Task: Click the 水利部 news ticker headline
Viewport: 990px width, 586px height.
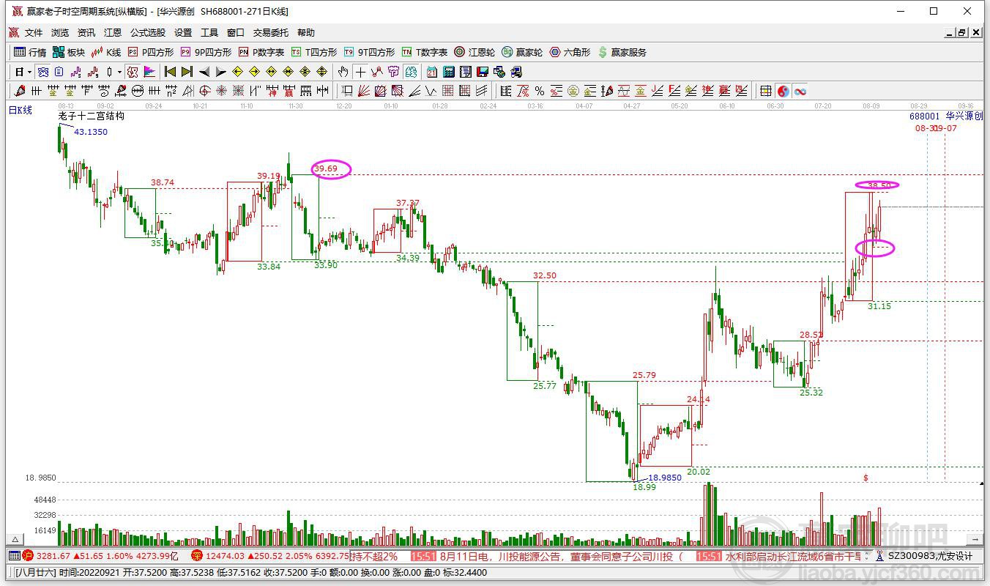Action: (x=794, y=556)
